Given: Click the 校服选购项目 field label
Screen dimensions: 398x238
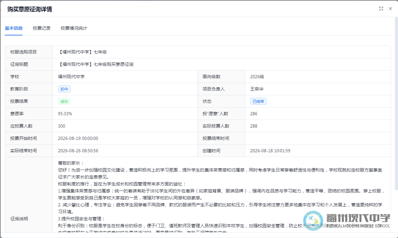Looking at the screenshot, I should [23, 52].
